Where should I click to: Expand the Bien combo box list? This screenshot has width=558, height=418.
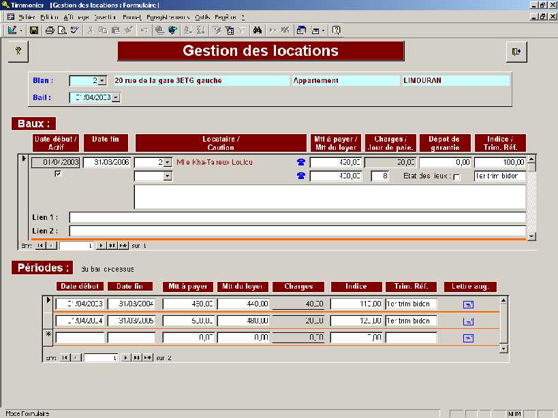point(102,81)
